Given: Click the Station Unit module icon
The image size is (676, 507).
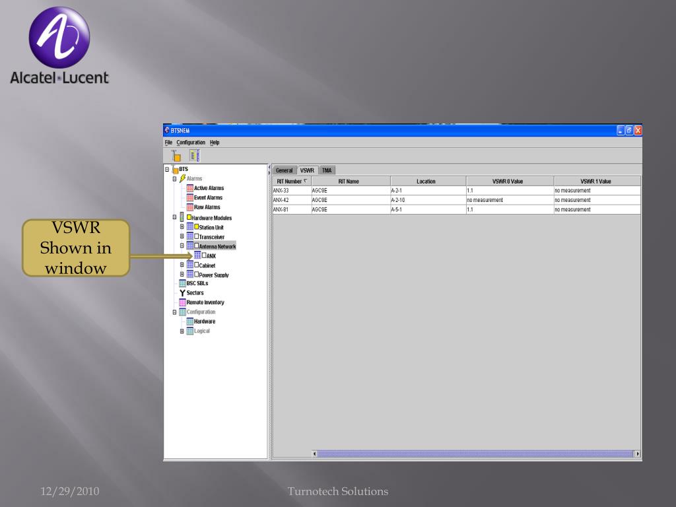Looking at the screenshot, I should tap(189, 227).
